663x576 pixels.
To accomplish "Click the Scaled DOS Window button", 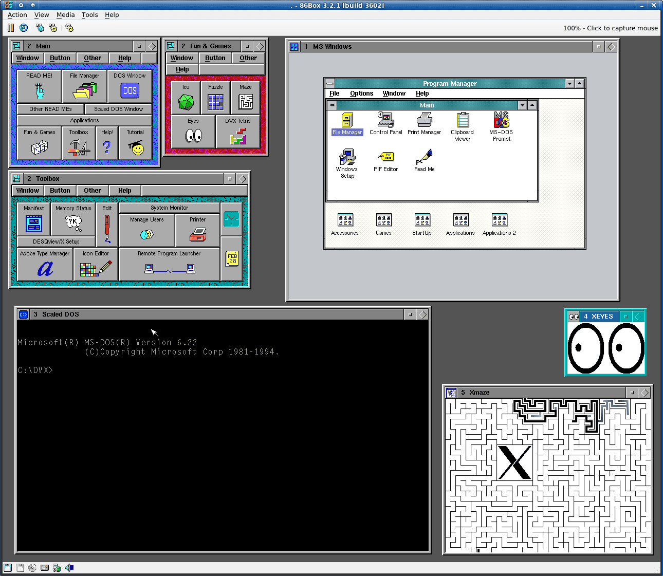I will click(x=118, y=109).
